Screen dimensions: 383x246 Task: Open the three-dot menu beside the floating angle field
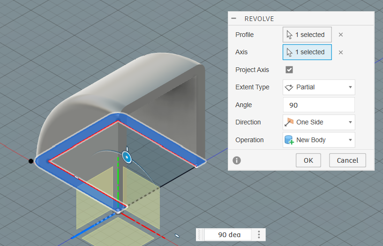click(x=259, y=234)
